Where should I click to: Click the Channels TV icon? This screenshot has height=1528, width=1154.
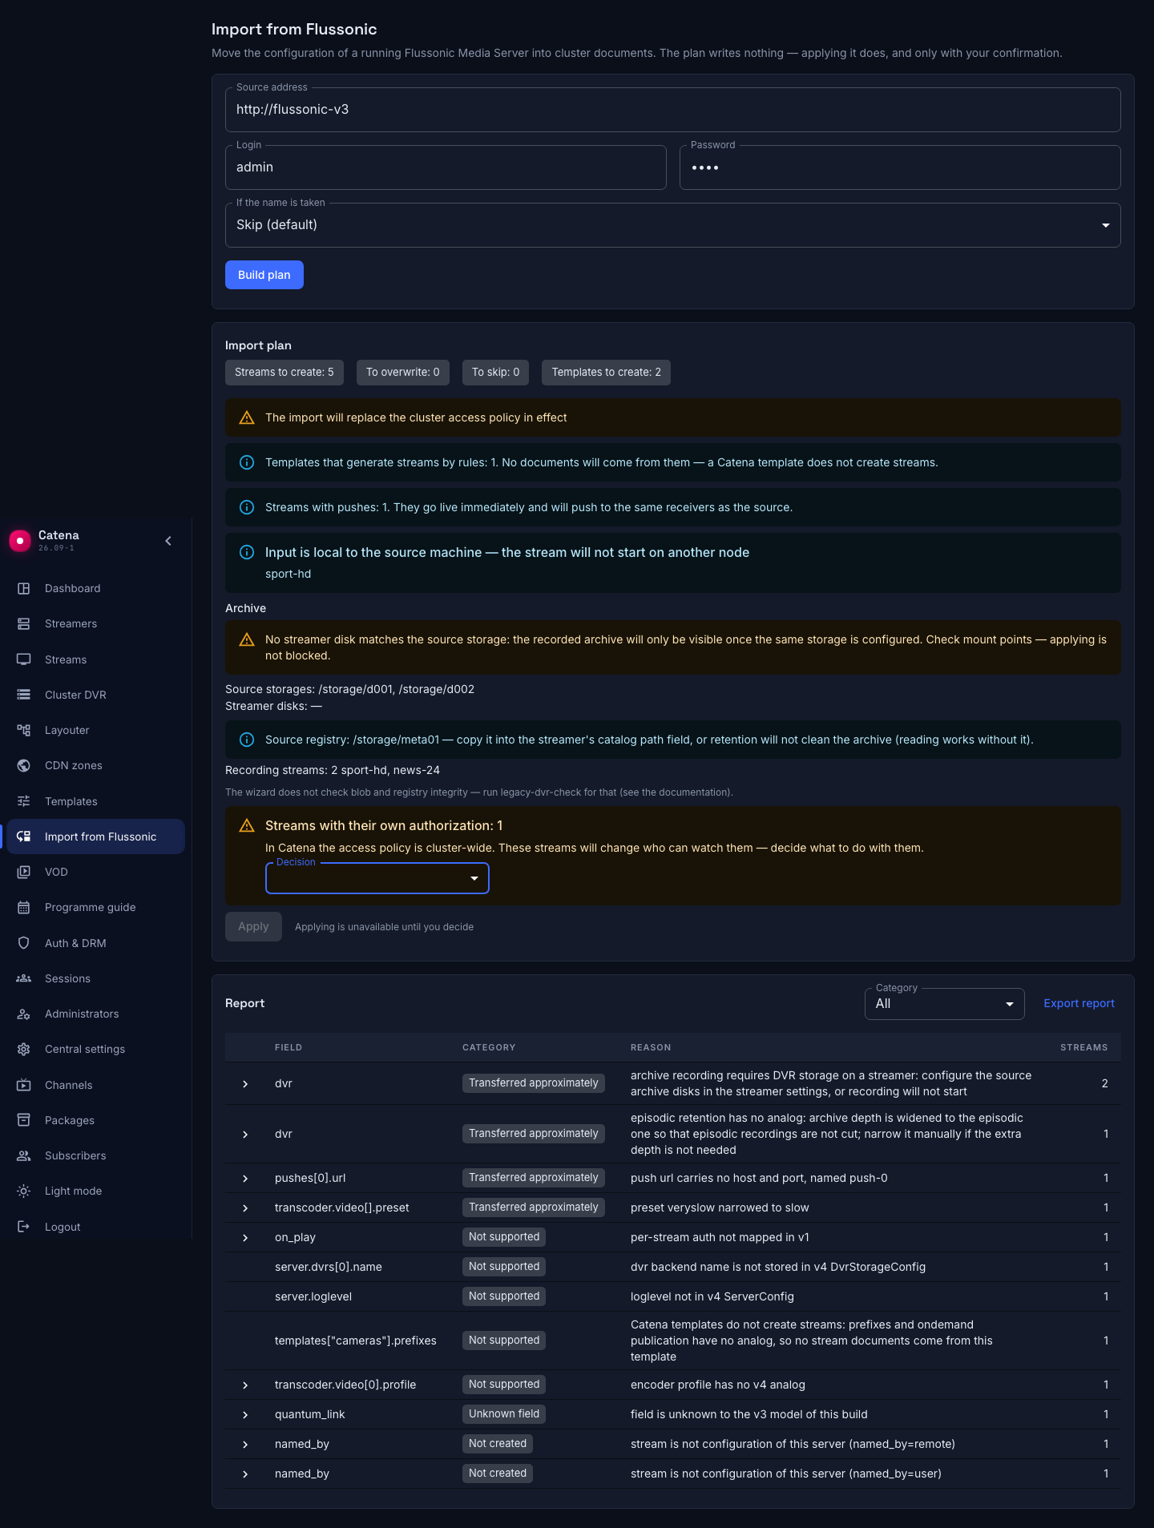coord(24,1085)
